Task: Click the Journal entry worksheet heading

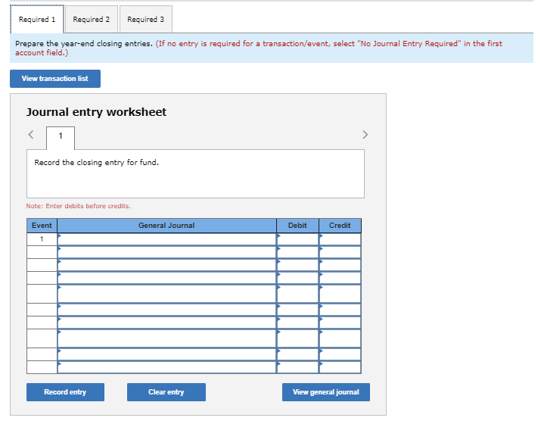Action: tap(96, 112)
